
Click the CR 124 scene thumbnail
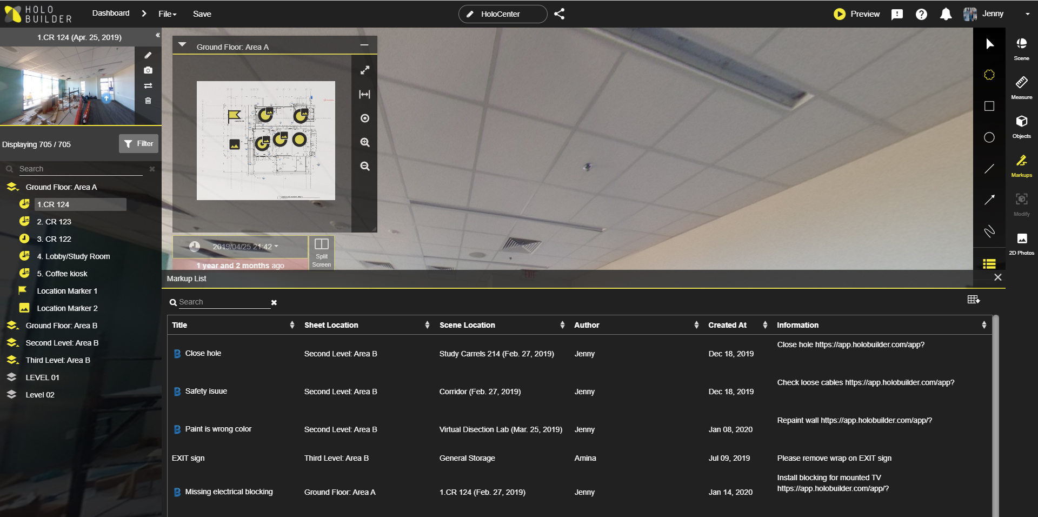(x=67, y=85)
